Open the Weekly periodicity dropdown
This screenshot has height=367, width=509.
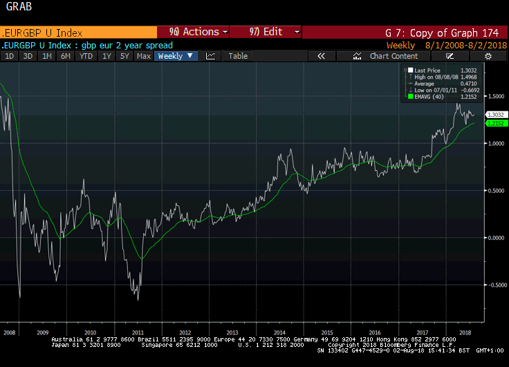coord(175,56)
